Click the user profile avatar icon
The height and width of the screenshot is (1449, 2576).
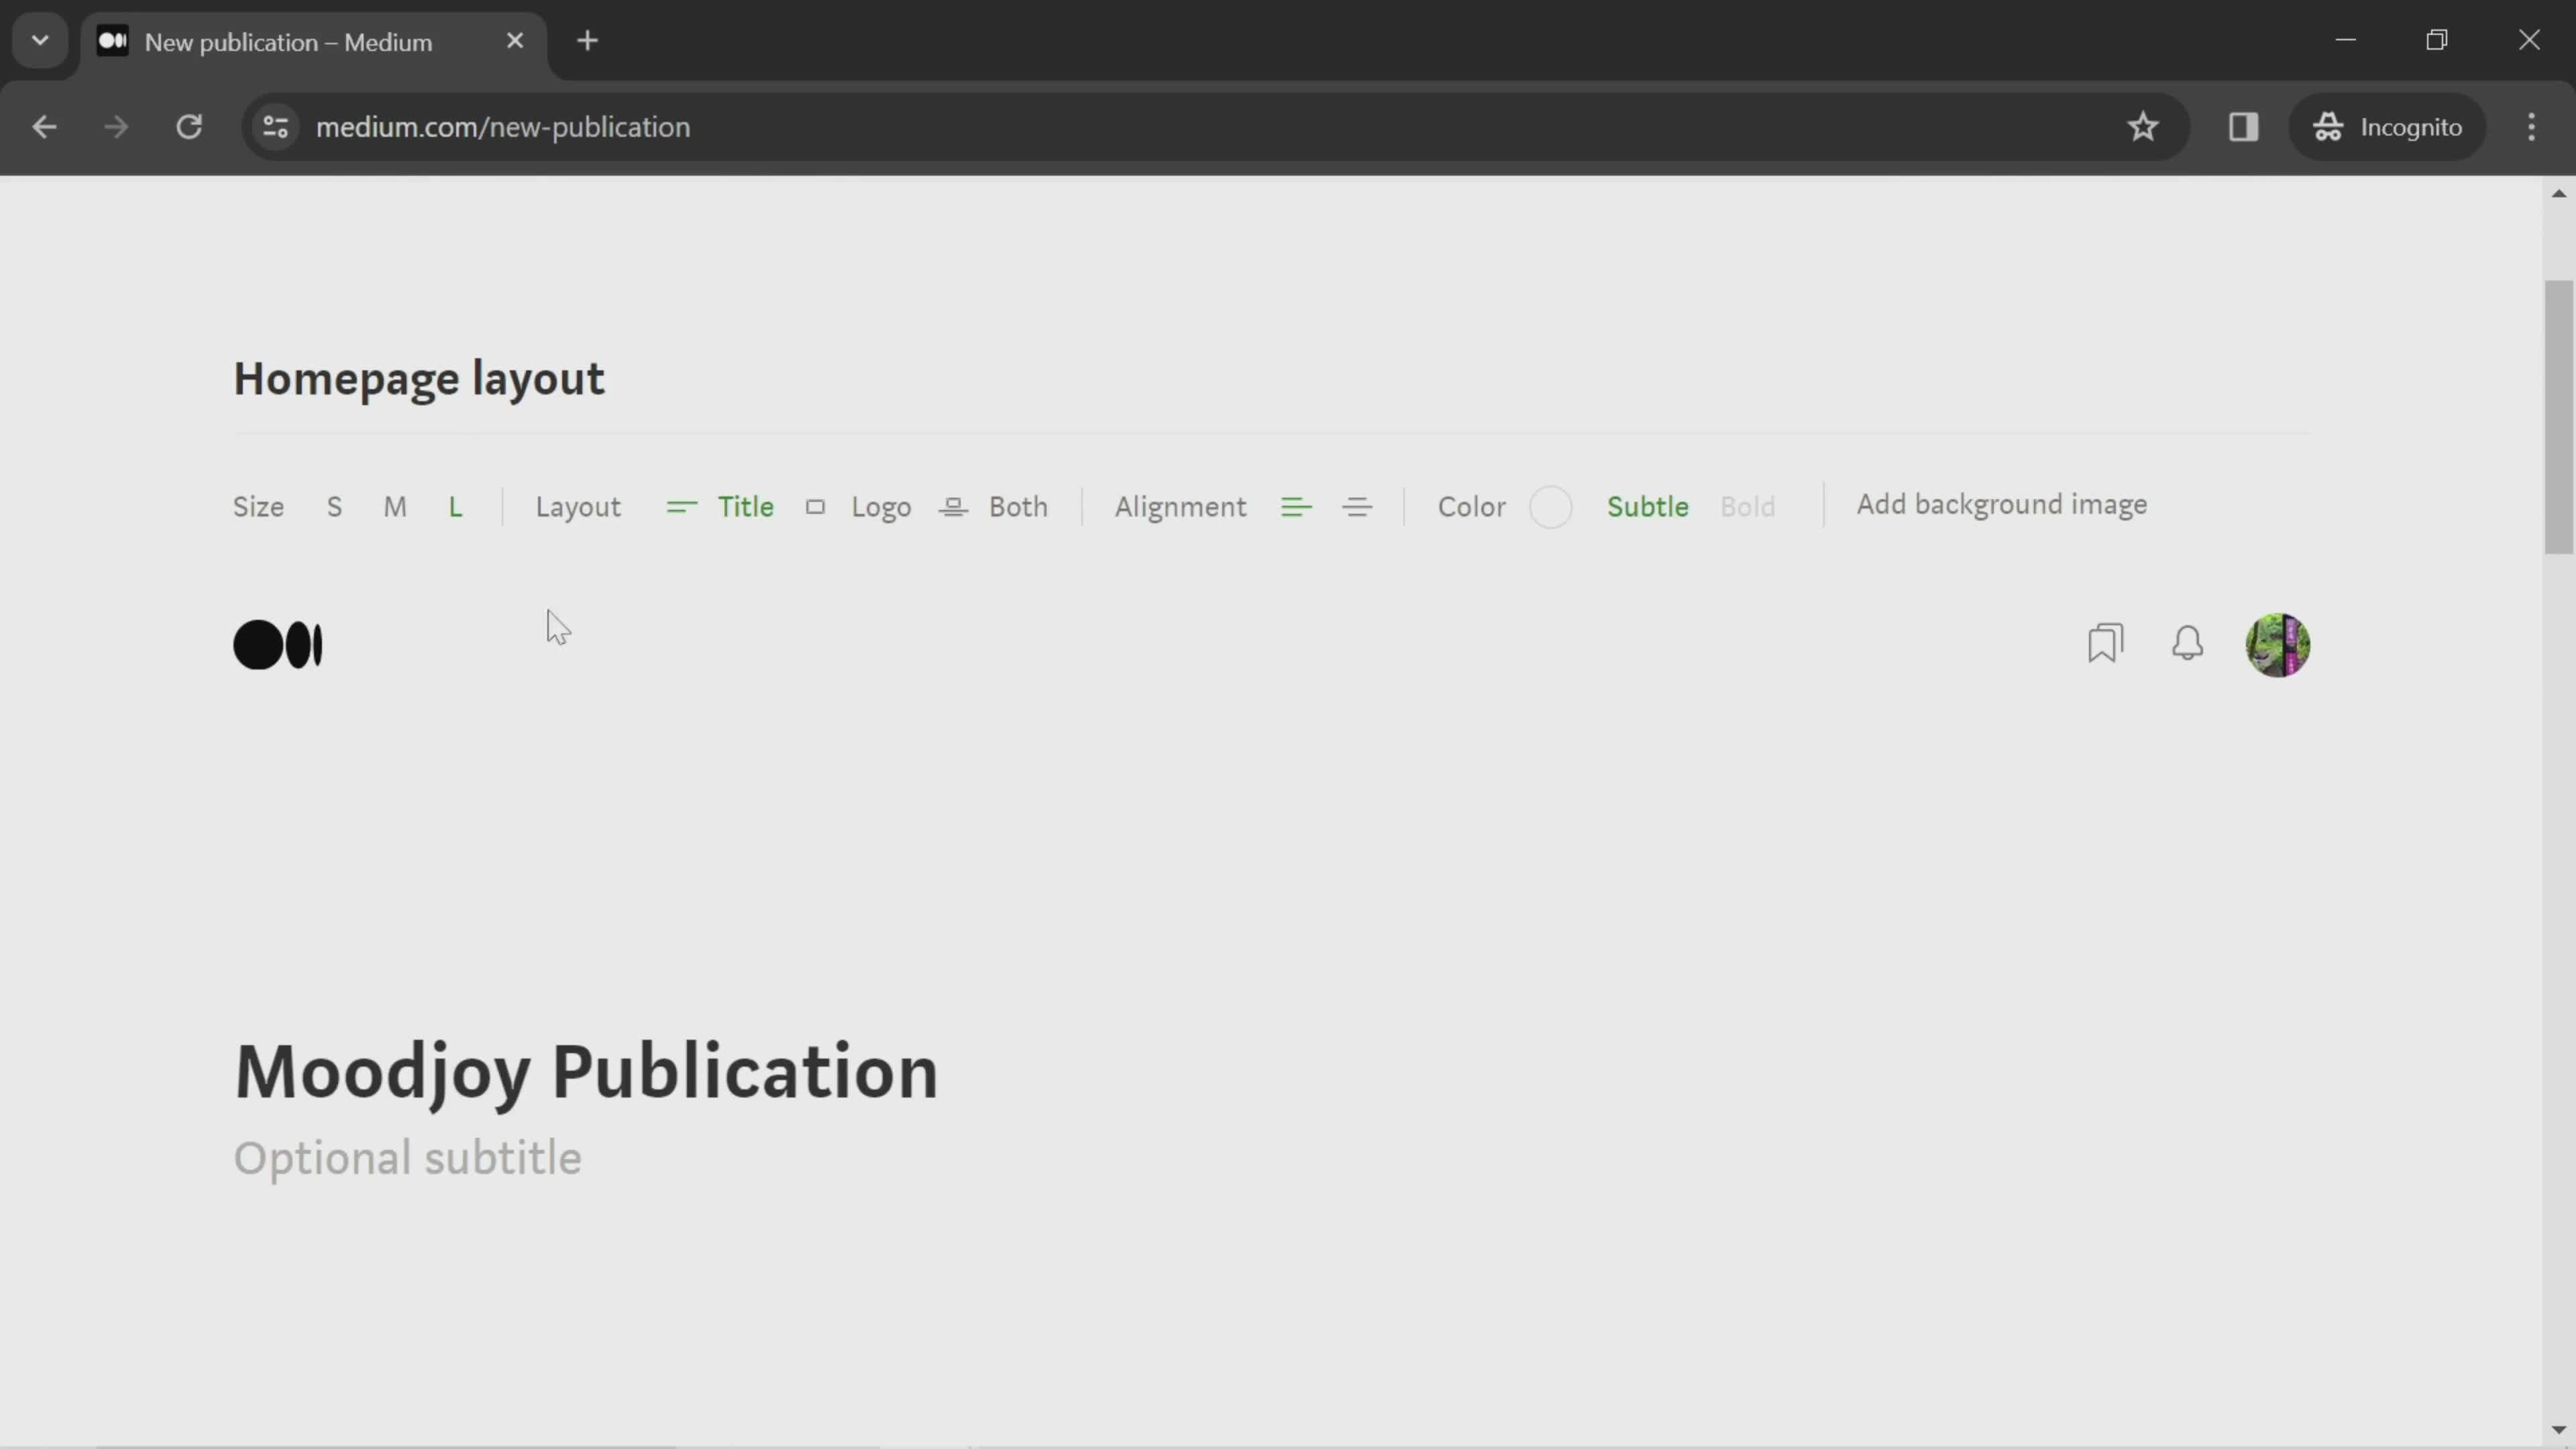(x=2279, y=642)
